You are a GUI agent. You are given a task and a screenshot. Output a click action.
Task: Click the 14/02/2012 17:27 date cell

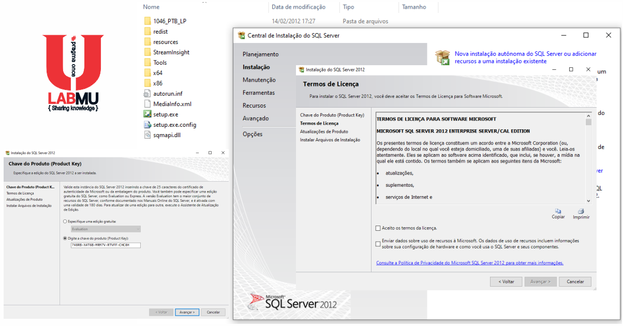click(x=293, y=21)
